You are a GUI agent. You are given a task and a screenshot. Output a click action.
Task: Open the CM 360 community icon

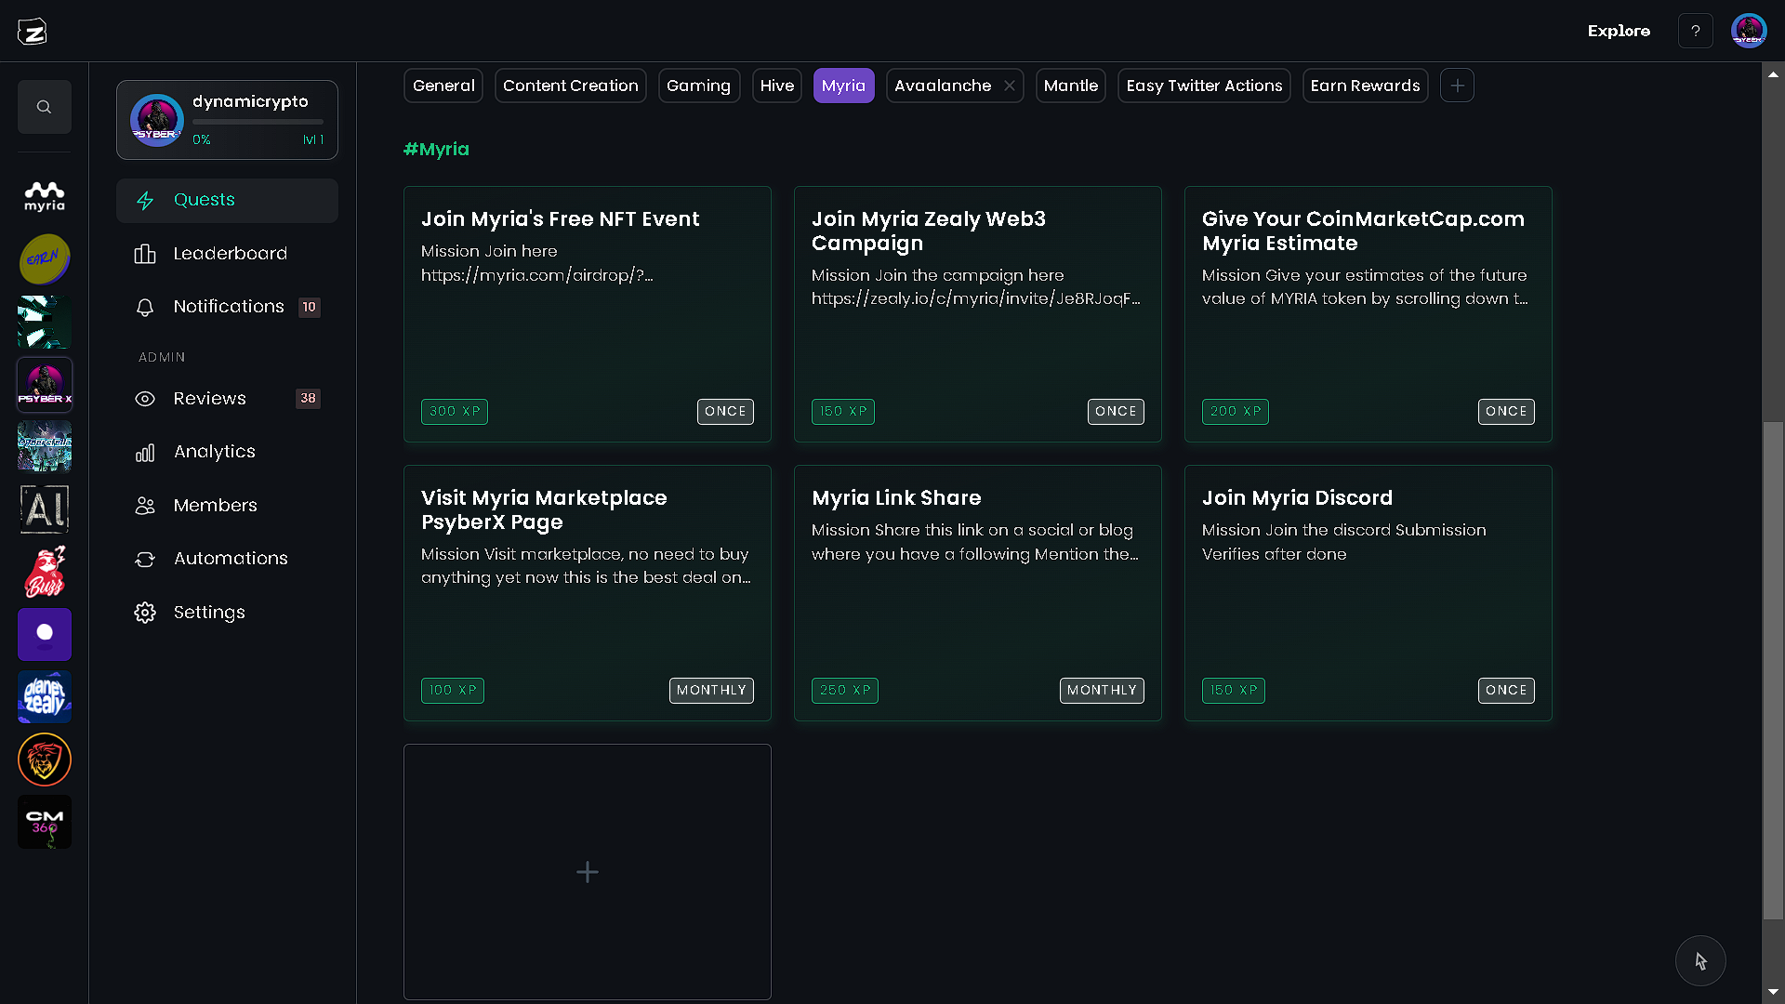[45, 822]
